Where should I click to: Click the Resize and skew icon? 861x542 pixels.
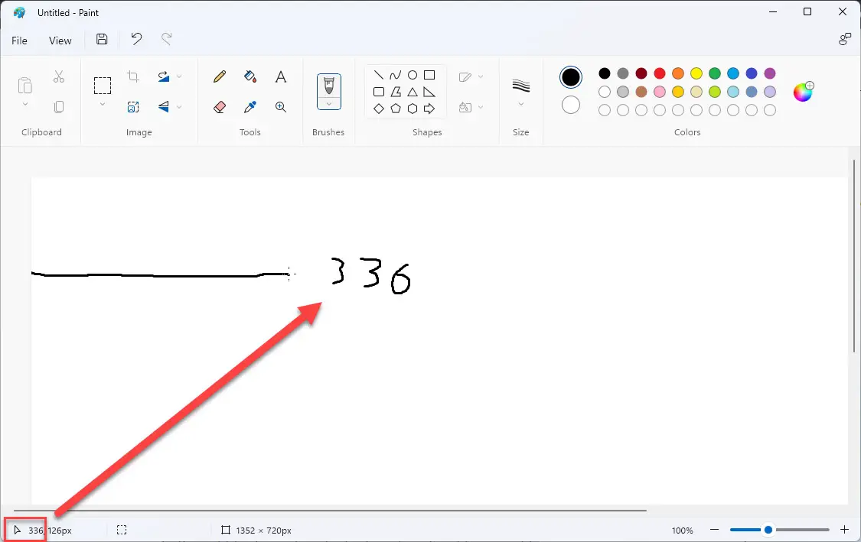(x=133, y=107)
